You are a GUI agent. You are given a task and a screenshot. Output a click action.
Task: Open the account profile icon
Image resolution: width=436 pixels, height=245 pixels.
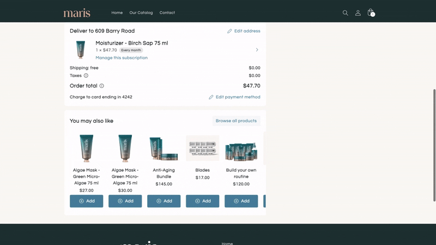pos(358,12)
